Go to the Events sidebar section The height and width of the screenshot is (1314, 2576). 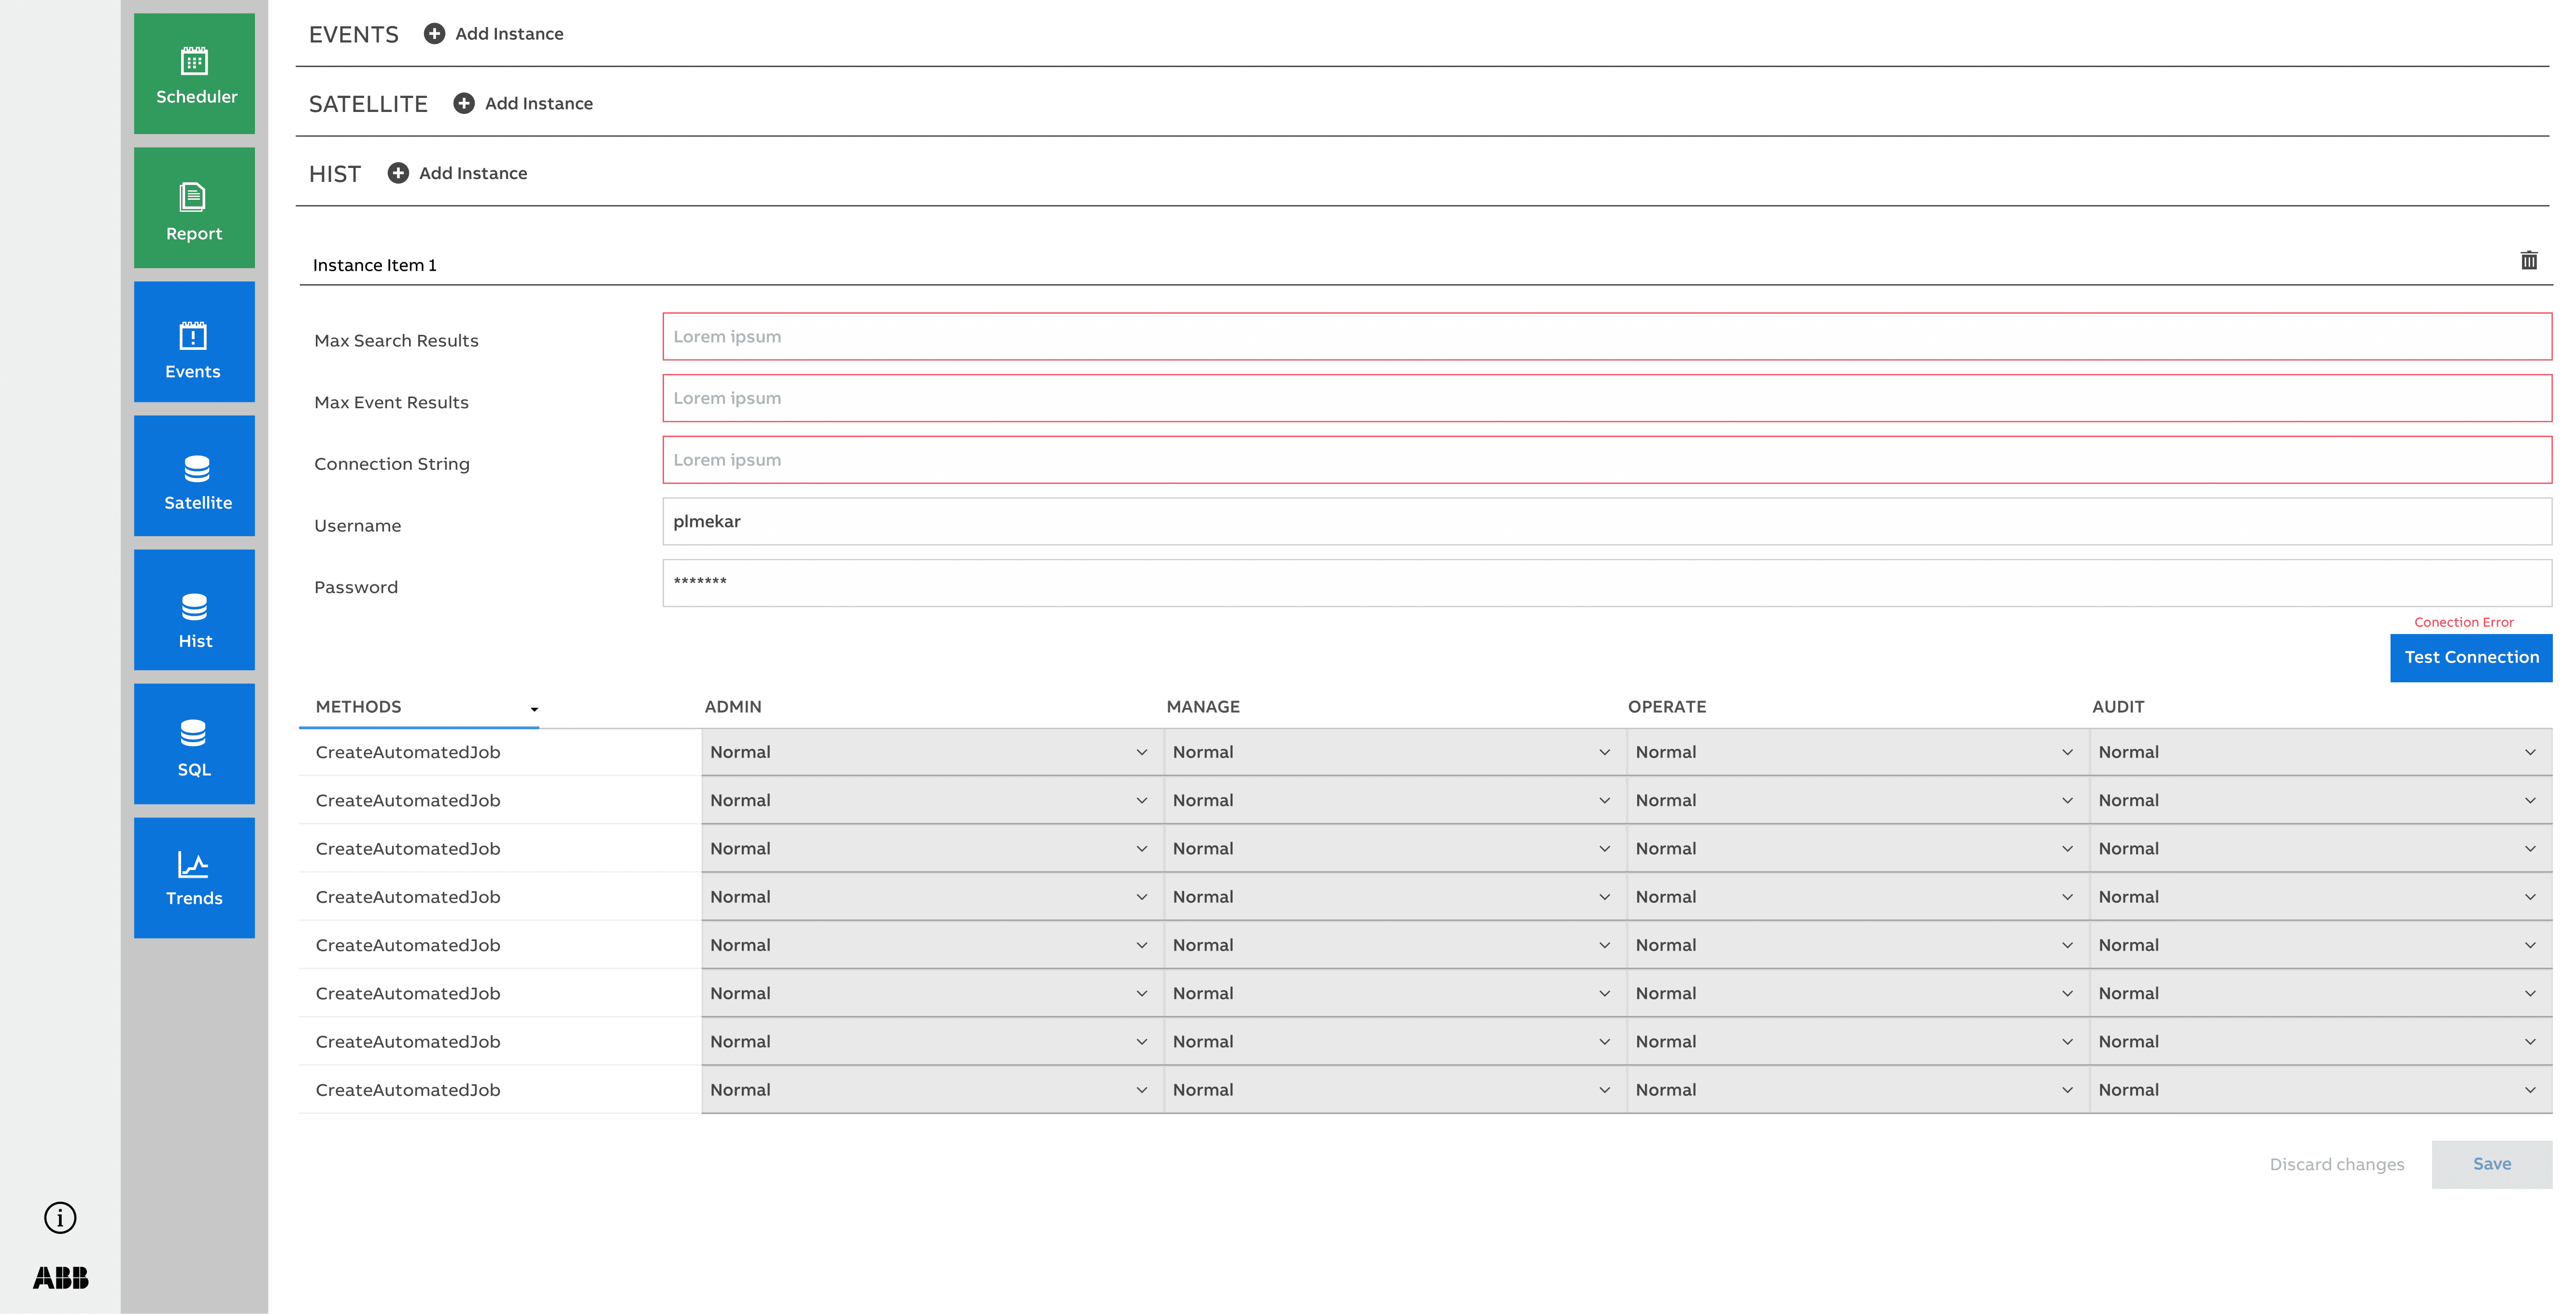[x=194, y=342]
